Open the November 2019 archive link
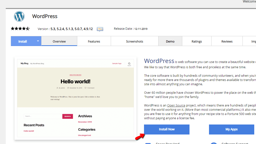The width and height of the screenshot is (256, 144). [85, 122]
